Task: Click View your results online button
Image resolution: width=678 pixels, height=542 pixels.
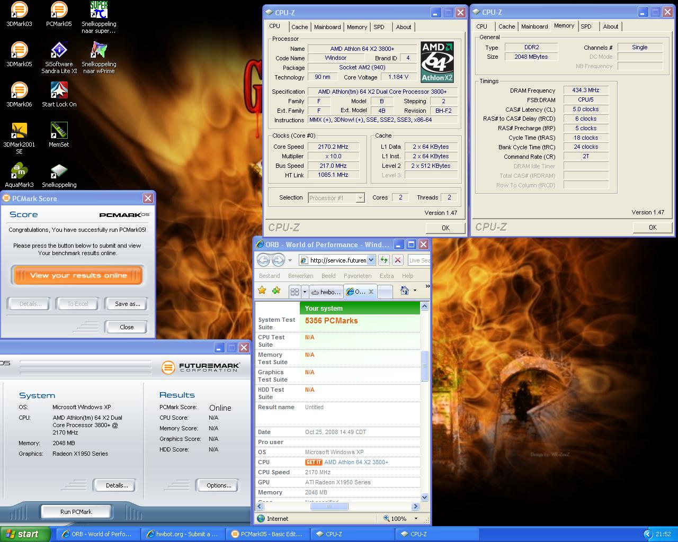Action: 77,275
